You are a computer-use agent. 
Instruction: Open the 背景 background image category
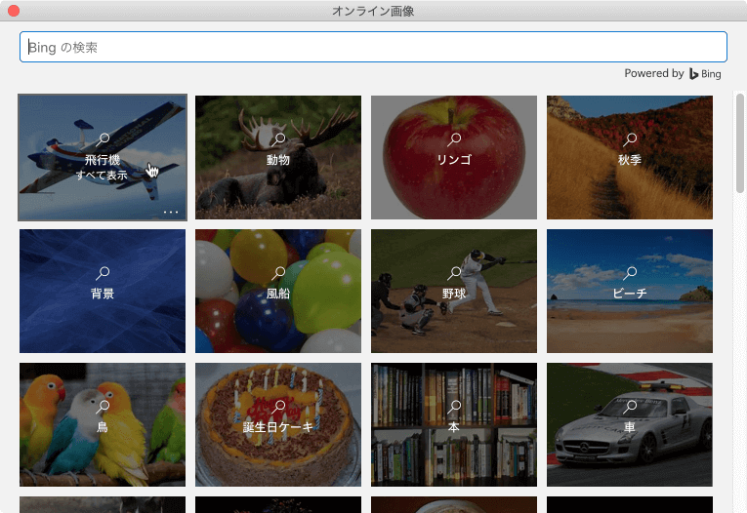pyautogui.click(x=103, y=292)
